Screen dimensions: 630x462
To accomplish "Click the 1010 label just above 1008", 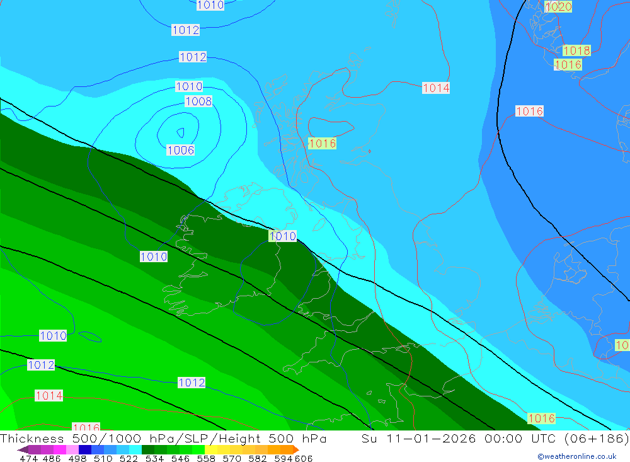I will pos(189,86).
